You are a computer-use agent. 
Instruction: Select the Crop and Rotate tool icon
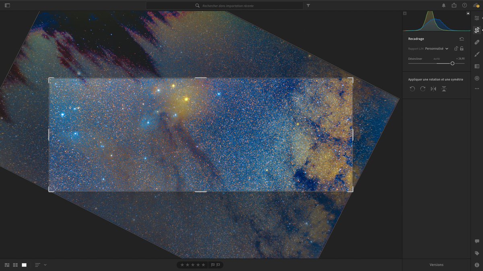[x=477, y=30]
